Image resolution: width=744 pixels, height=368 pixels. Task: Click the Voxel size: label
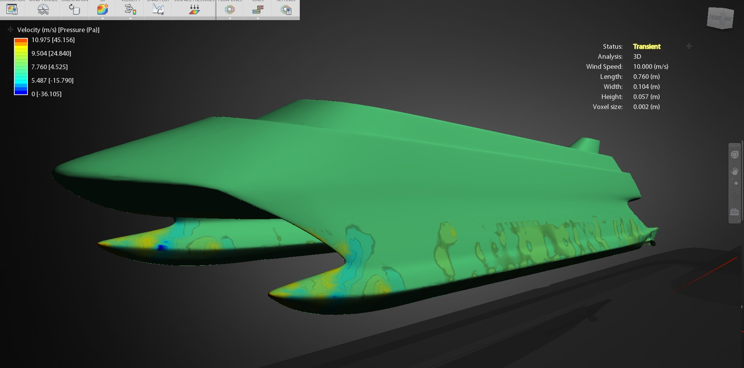608,107
